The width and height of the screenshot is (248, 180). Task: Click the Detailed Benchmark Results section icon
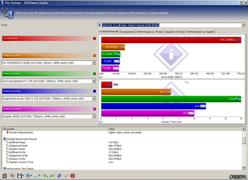(x=4, y=139)
